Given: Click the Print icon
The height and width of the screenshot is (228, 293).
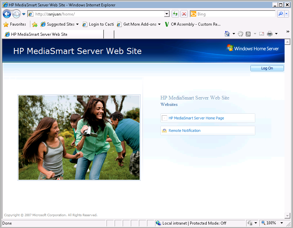Looking at the screenshot, I should pyautogui.click(x=270, y=34).
